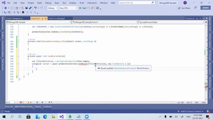Screen dimensions: 213x120
Task: Click the Save All toolbar icon
Action: point(30,8)
